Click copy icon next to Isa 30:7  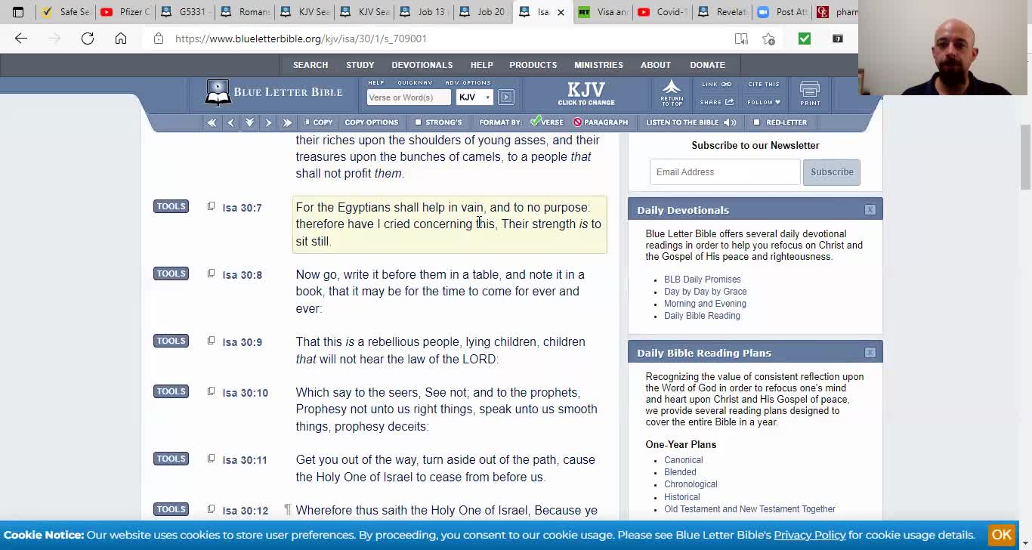[x=211, y=206]
